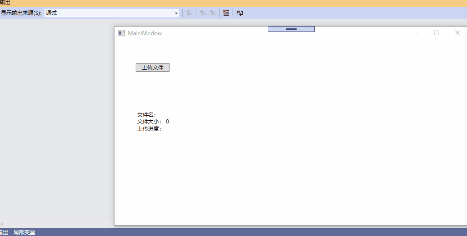Click the file size value 0

[167, 122]
